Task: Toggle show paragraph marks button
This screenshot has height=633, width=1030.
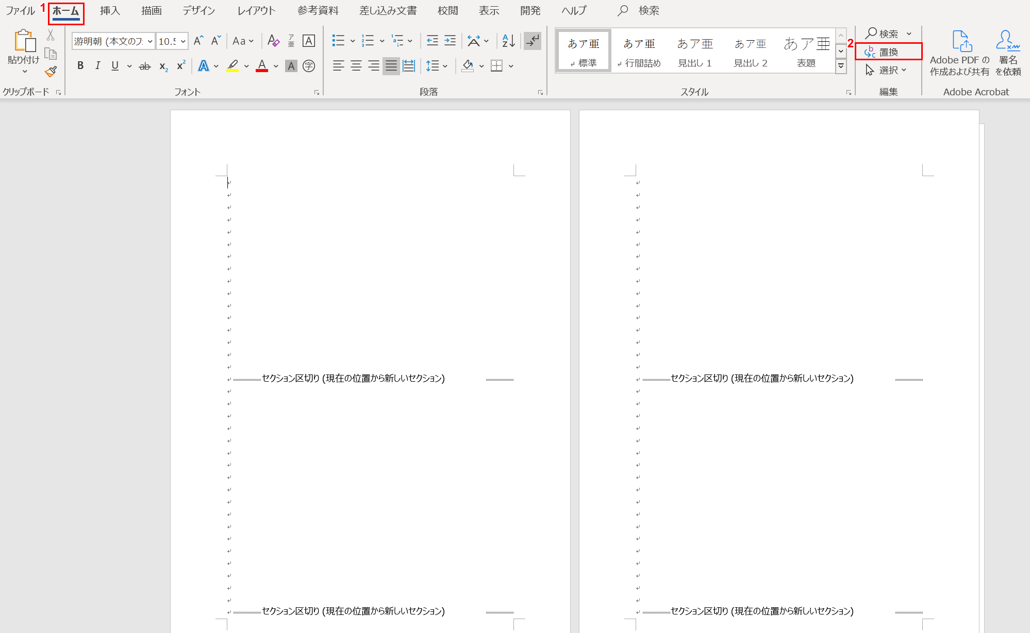Action: pos(533,41)
